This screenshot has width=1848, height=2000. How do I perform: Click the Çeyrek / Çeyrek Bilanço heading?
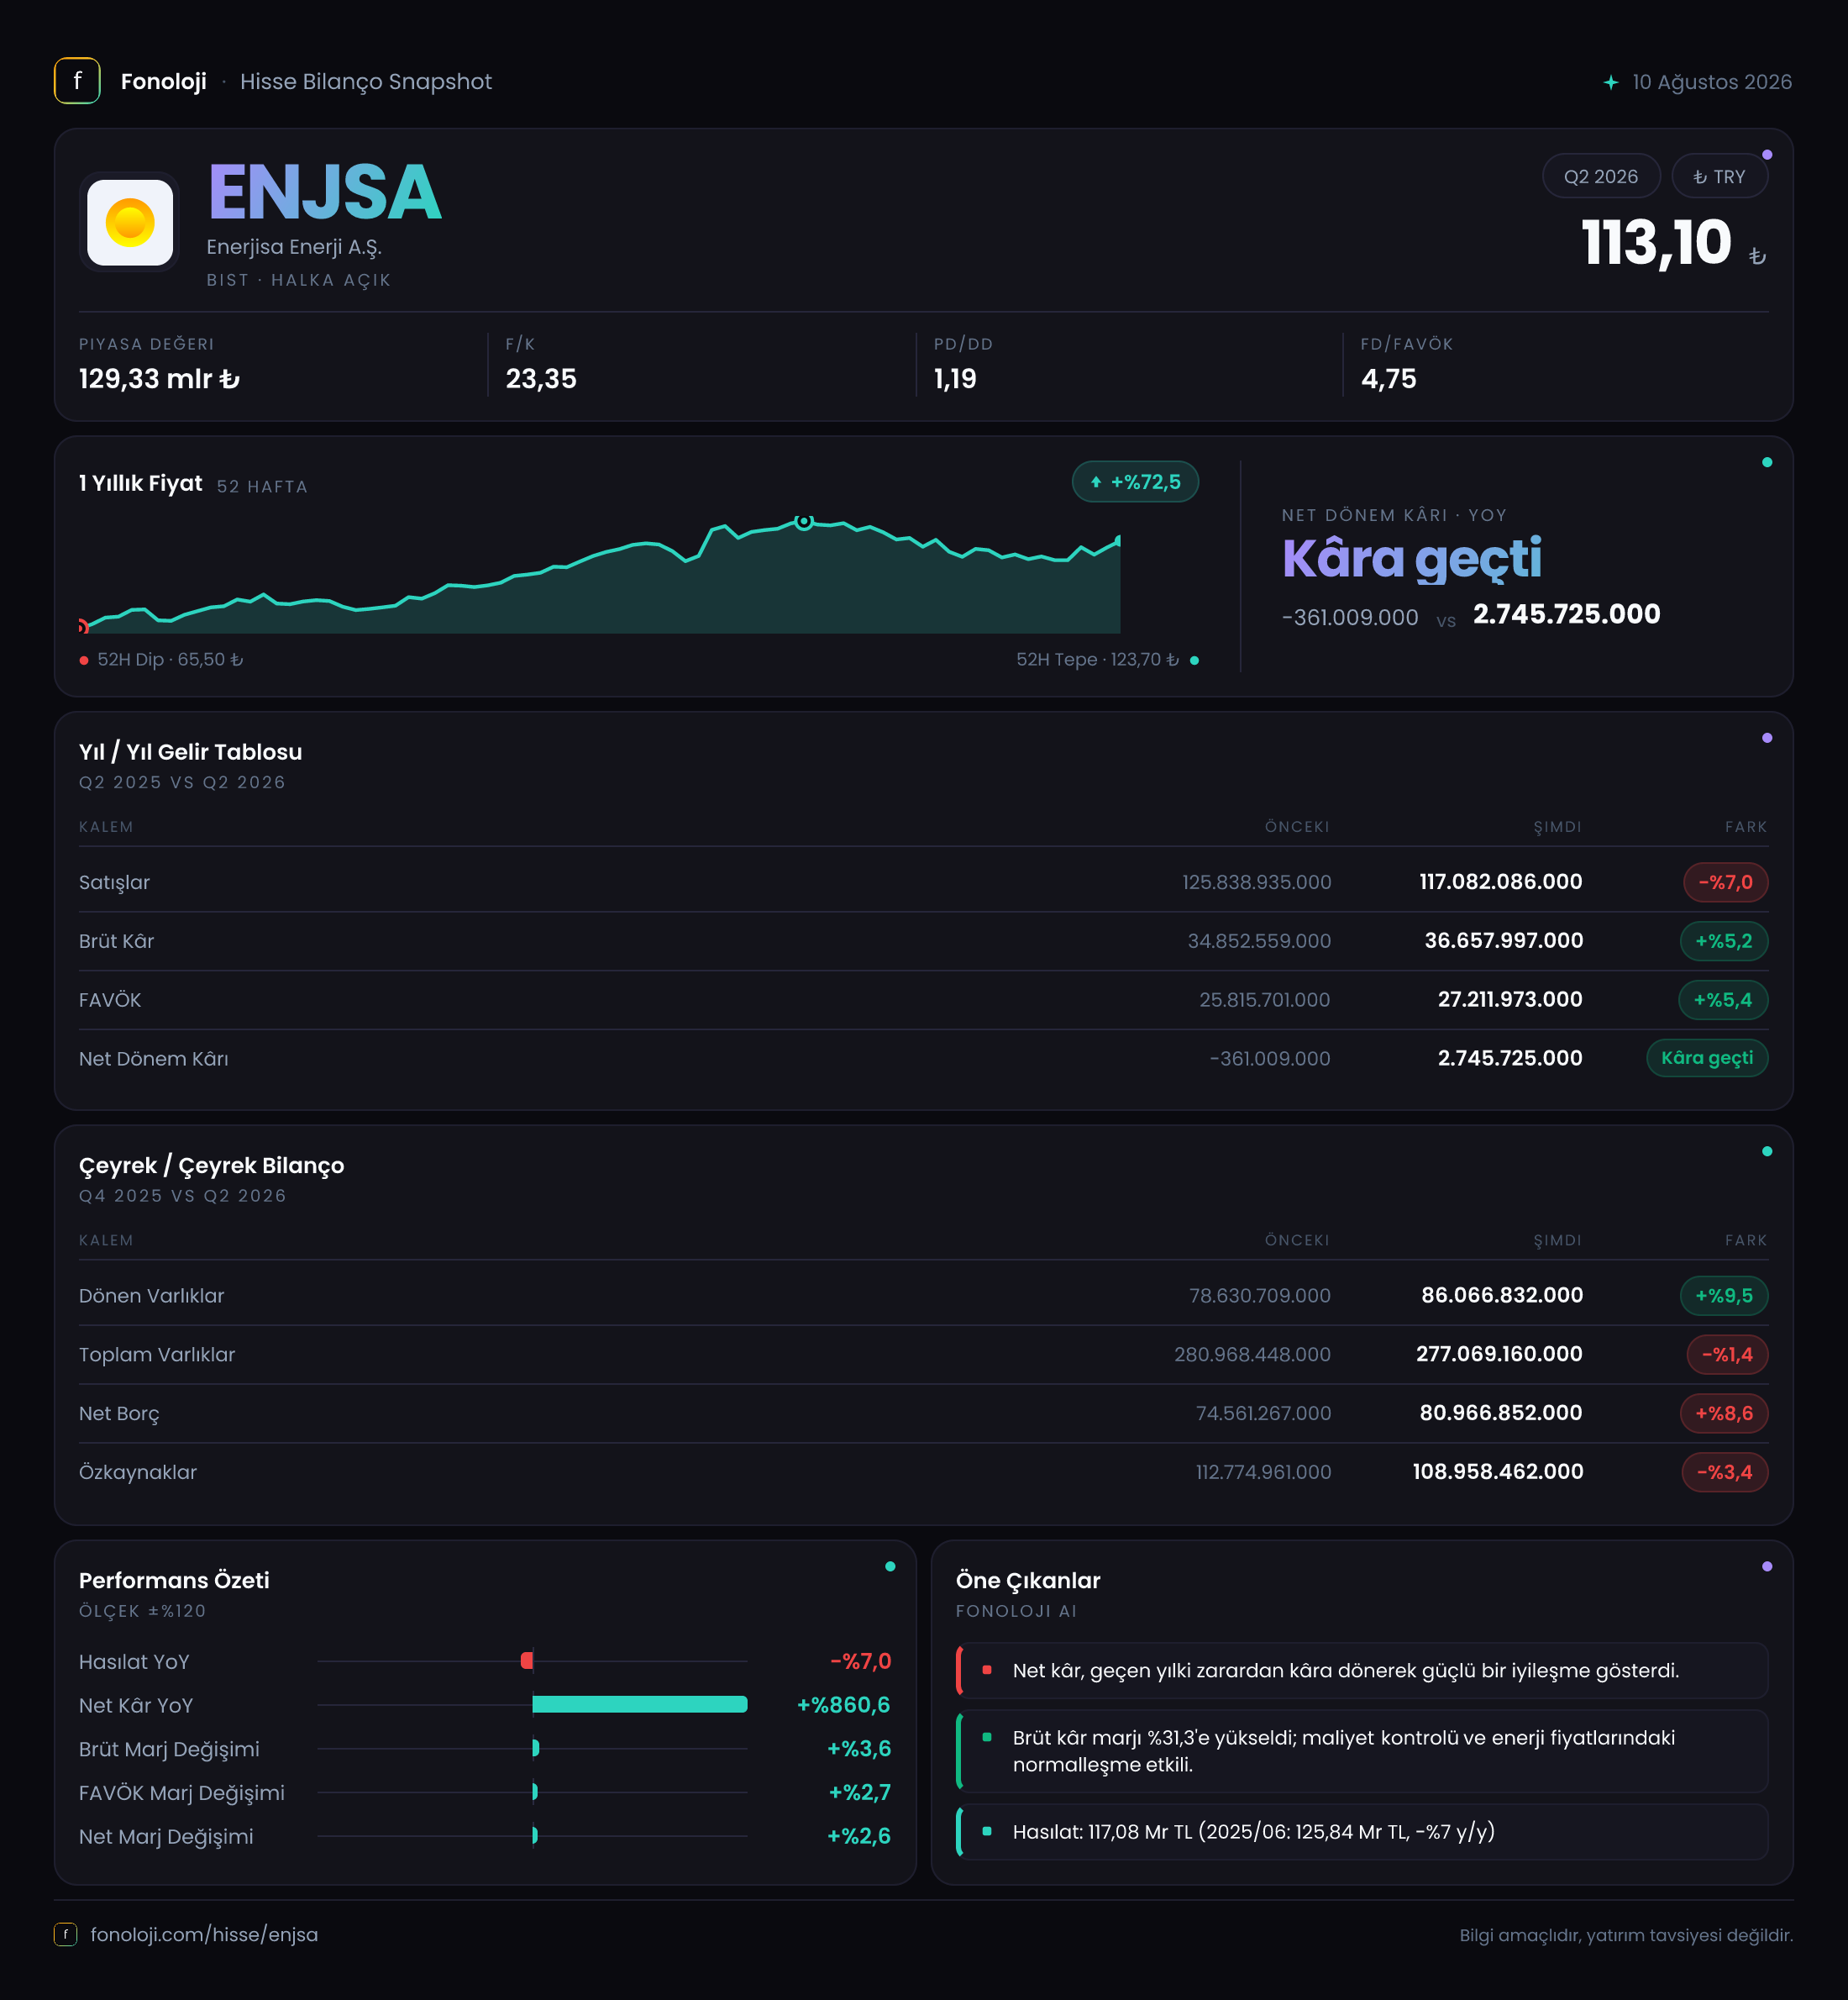(211, 1166)
